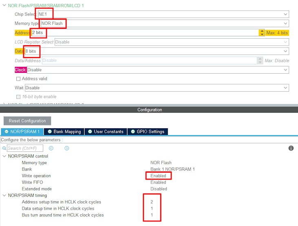Click the Address setup time value 2

point(152,202)
